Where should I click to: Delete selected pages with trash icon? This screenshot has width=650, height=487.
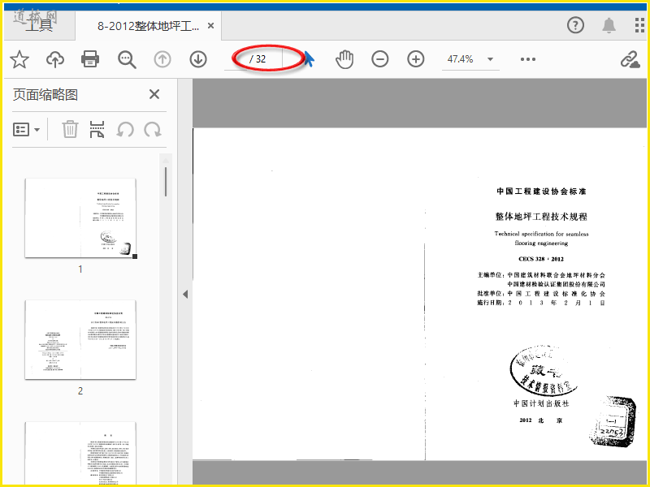pos(70,129)
